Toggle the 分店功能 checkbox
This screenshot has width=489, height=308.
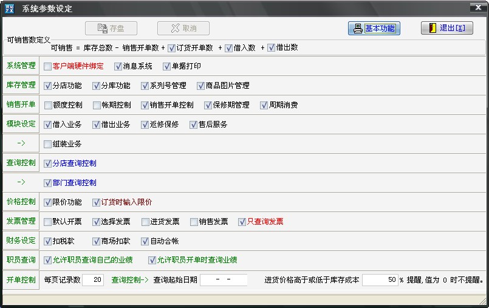[x=47, y=86]
